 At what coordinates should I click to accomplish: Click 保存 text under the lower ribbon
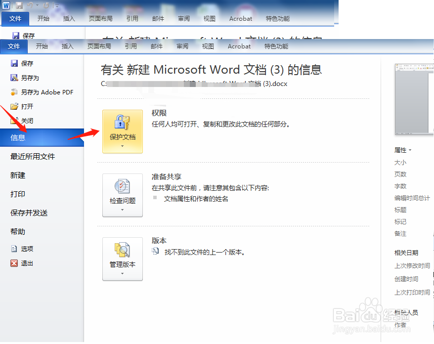27,63
